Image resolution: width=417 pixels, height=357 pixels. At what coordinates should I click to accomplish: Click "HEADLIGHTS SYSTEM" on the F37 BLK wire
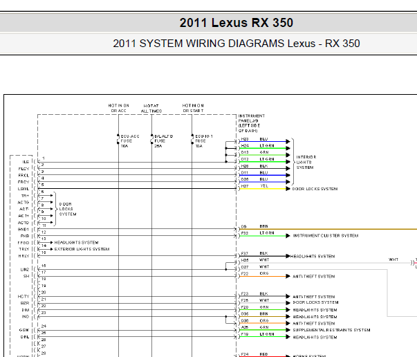pos(313,257)
